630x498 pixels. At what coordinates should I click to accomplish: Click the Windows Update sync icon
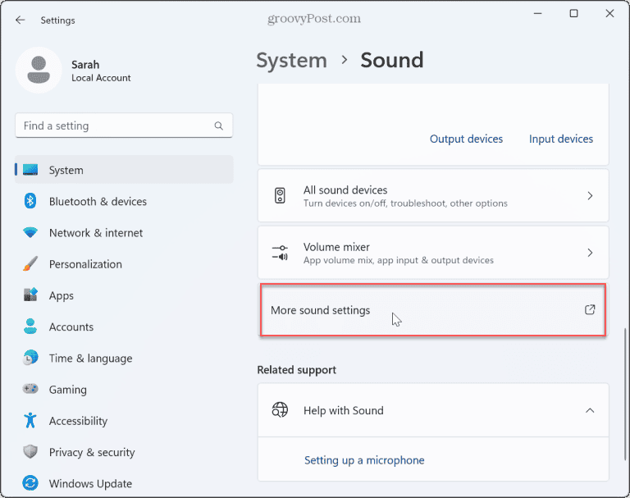[x=30, y=483]
